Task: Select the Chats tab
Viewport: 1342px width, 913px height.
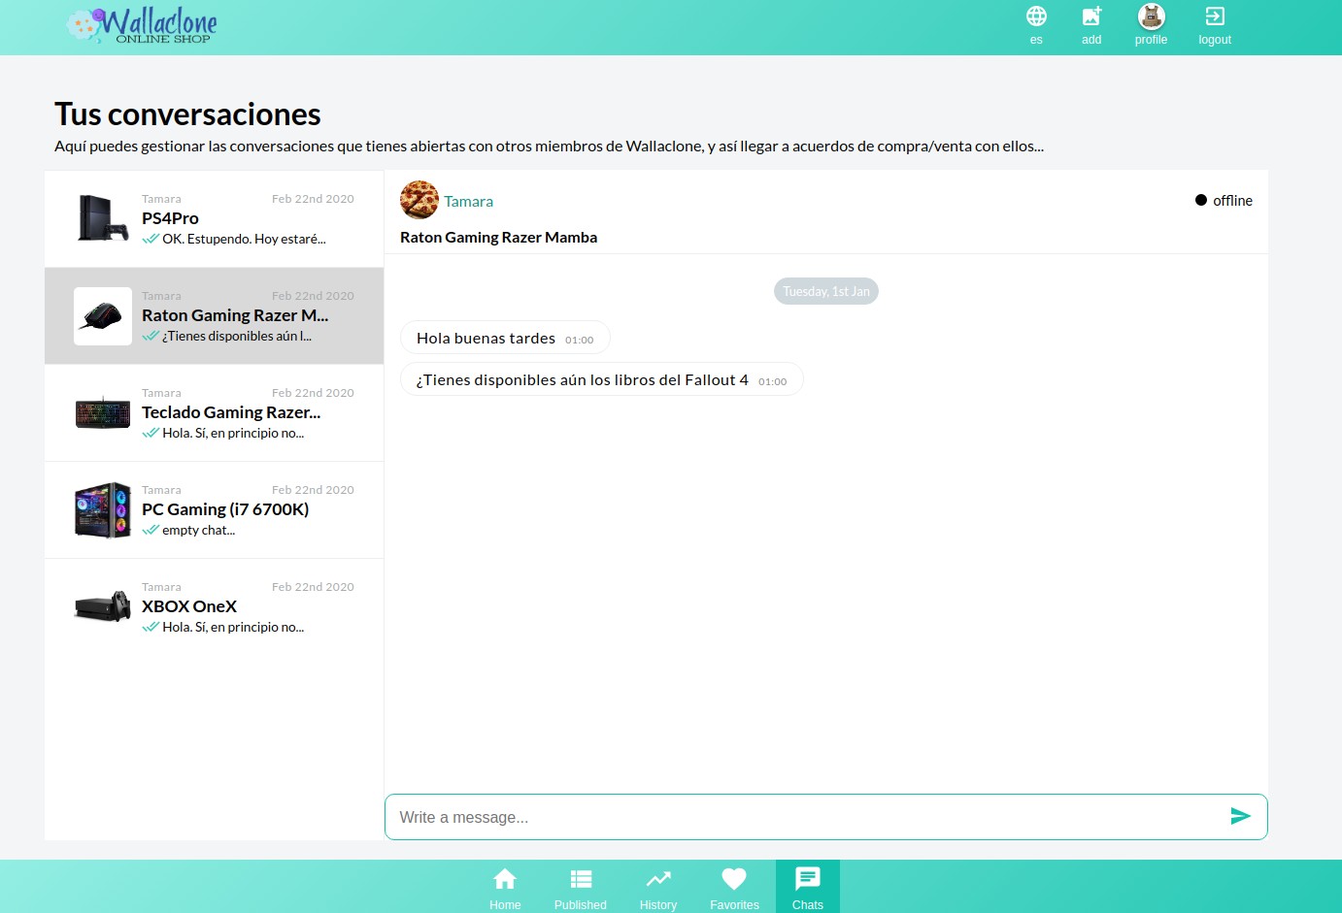Action: [808, 888]
